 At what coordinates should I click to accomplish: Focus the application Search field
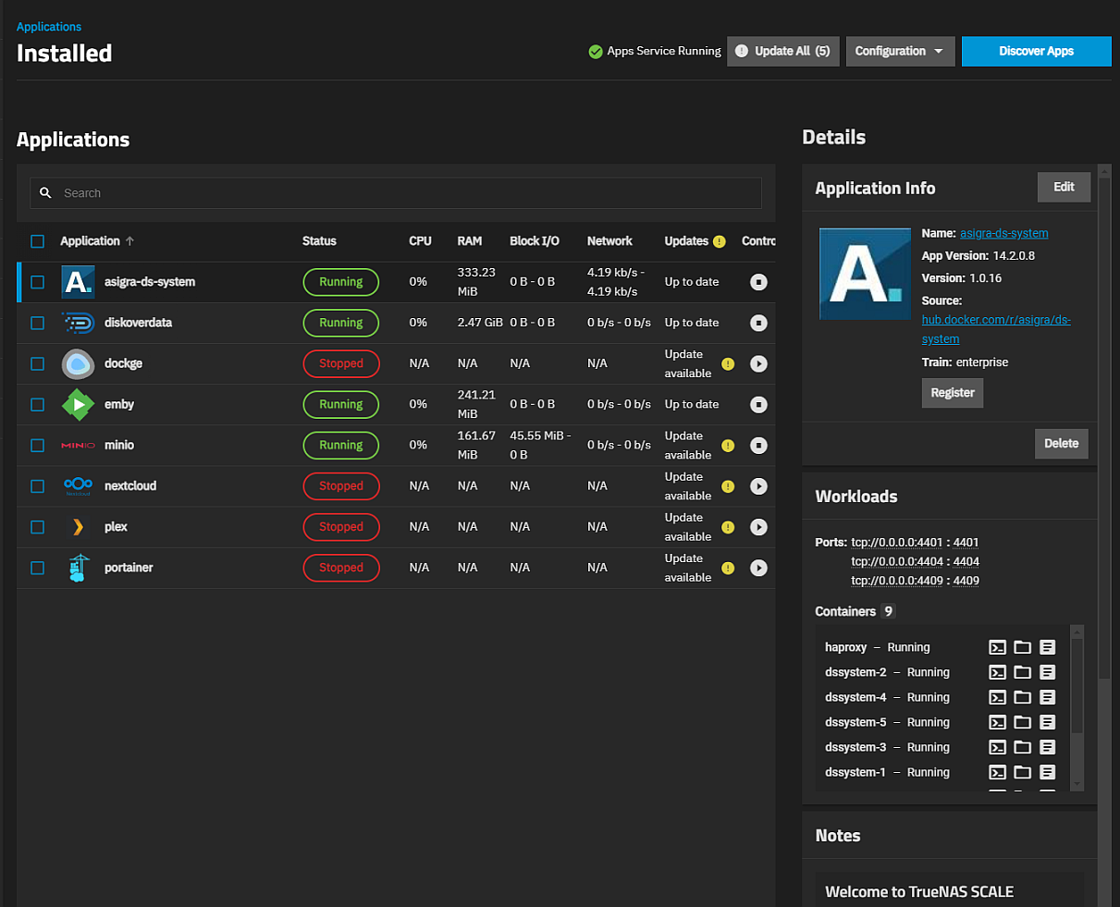(396, 193)
